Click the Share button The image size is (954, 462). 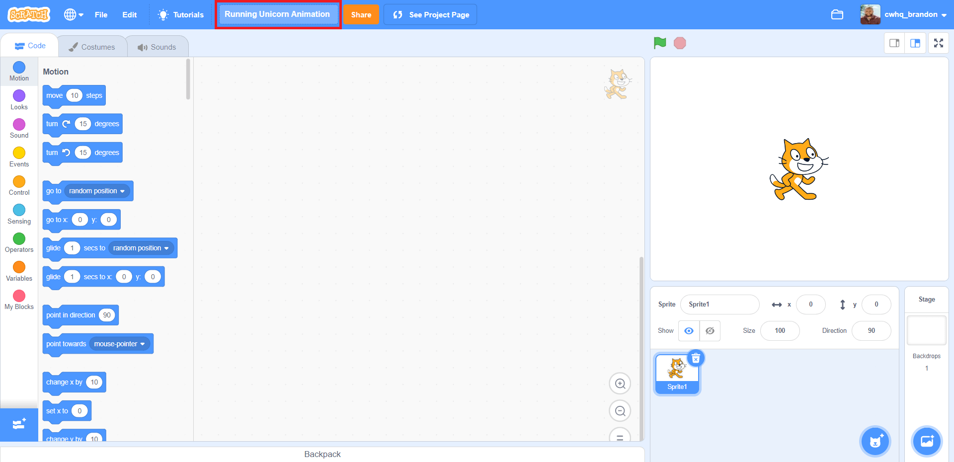(361, 14)
